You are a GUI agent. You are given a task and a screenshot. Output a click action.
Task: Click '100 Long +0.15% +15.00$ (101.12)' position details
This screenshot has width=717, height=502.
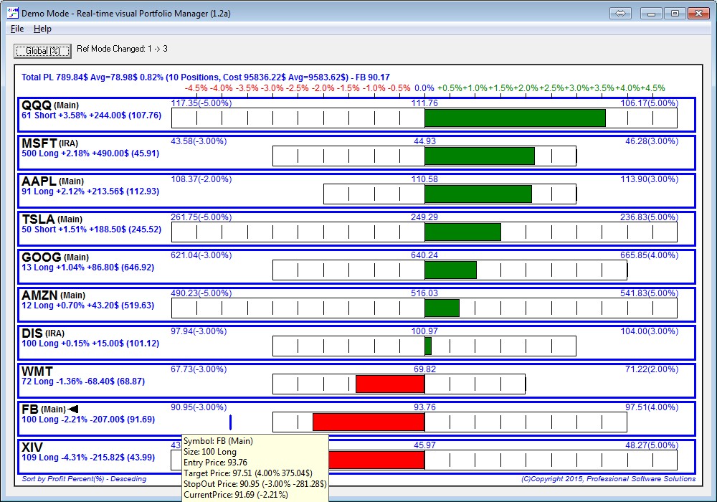coord(90,343)
